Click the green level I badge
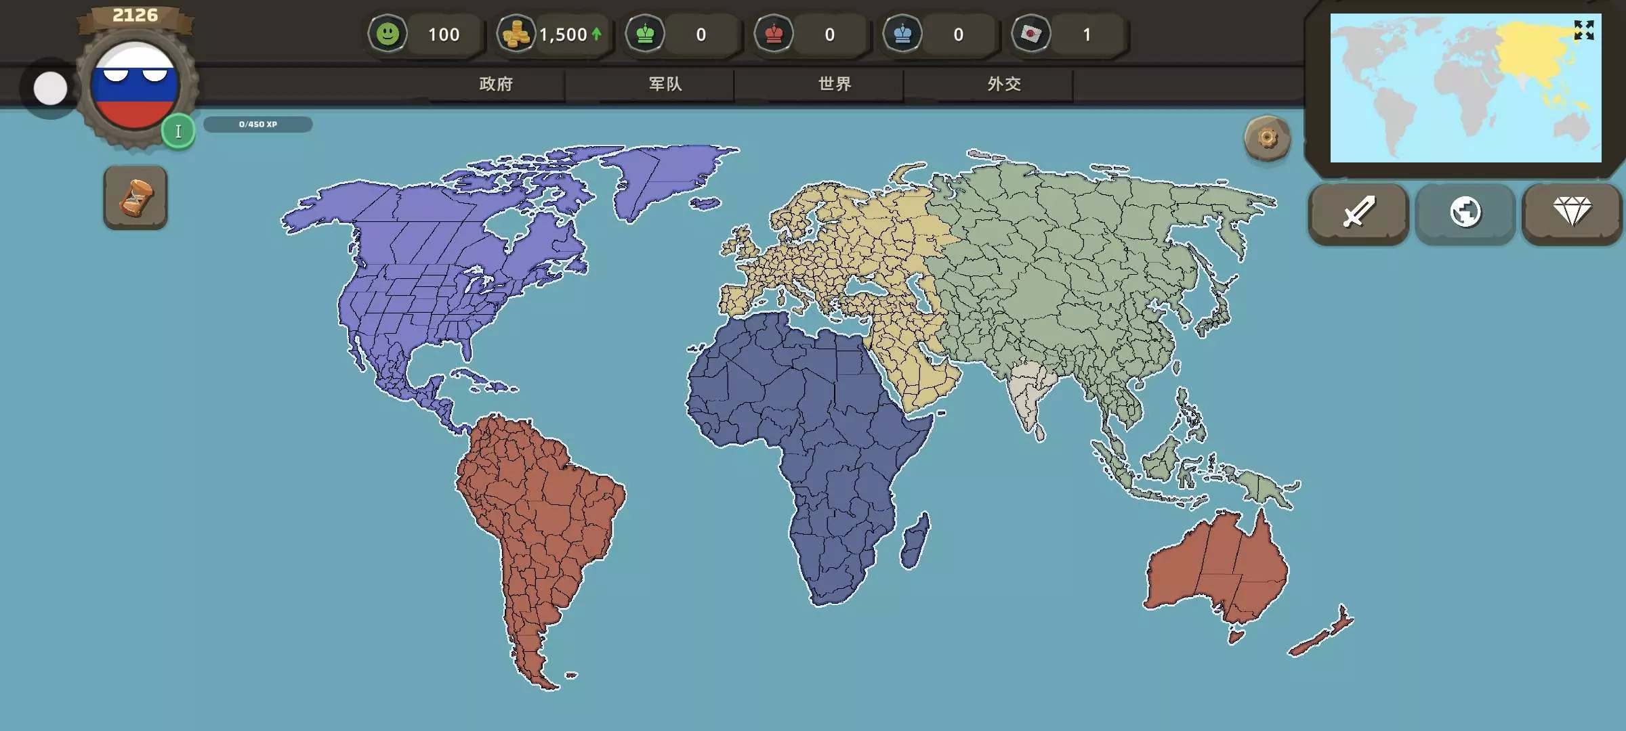The height and width of the screenshot is (731, 1626). (x=178, y=131)
